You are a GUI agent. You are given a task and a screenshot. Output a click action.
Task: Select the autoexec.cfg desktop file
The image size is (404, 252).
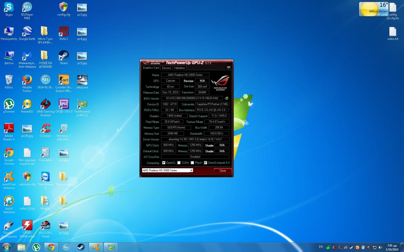[x=27, y=178]
